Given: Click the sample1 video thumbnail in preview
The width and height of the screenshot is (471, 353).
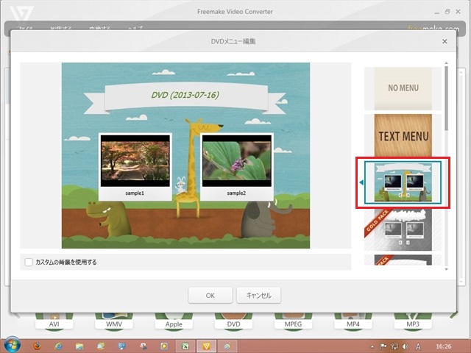Looking at the screenshot, I should 135,162.
